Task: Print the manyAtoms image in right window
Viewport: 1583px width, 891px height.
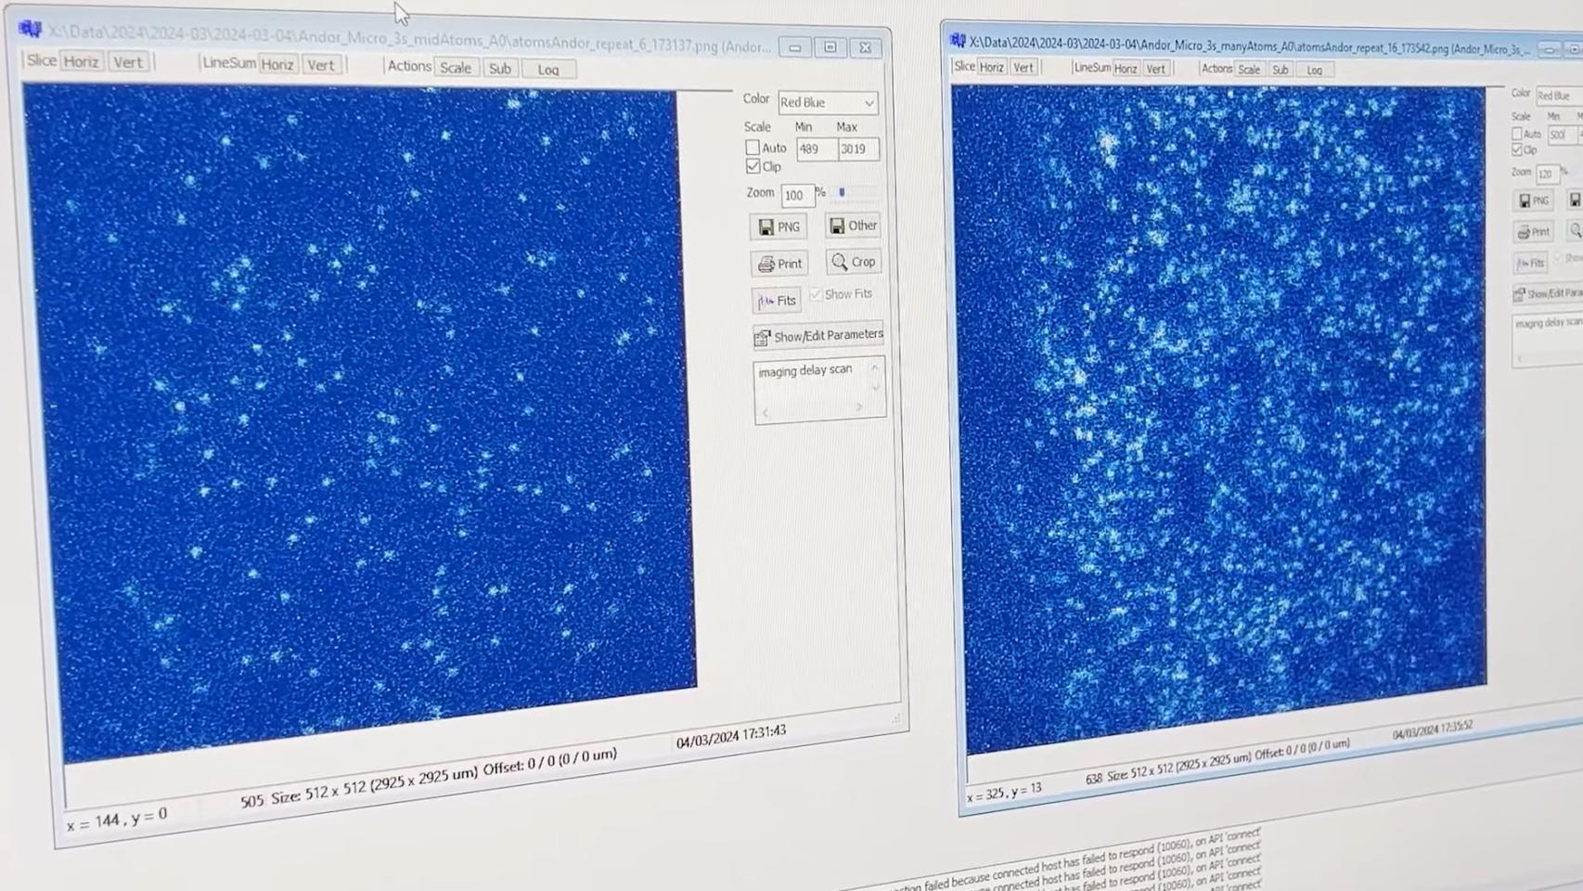Action: pyautogui.click(x=1533, y=232)
